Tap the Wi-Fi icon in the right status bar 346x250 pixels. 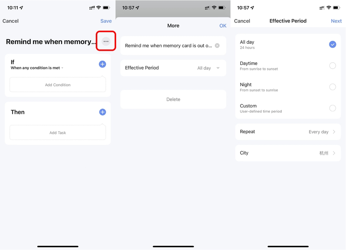(329, 8)
